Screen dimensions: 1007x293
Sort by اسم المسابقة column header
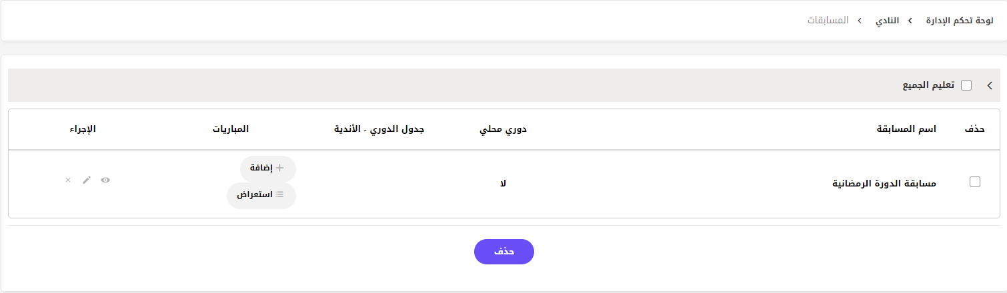(x=906, y=129)
